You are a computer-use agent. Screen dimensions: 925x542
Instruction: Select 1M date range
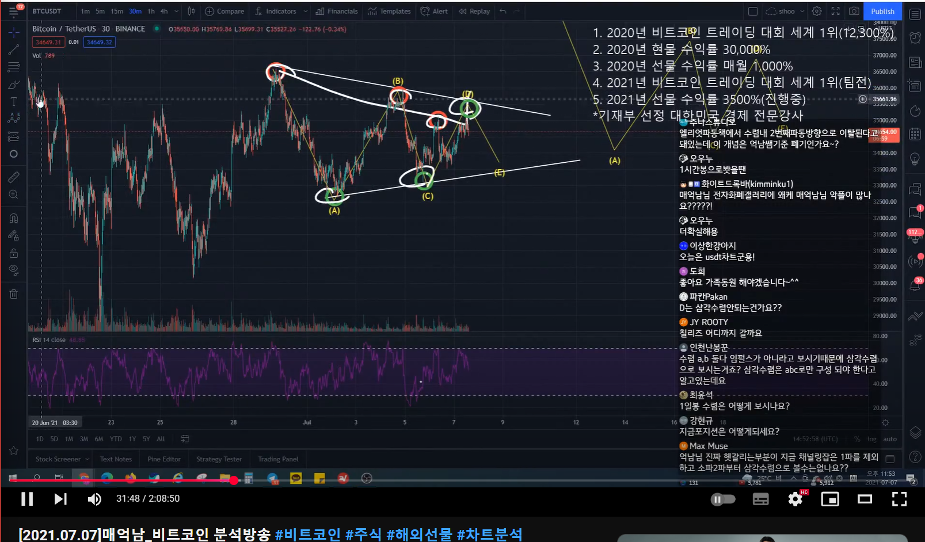69,439
